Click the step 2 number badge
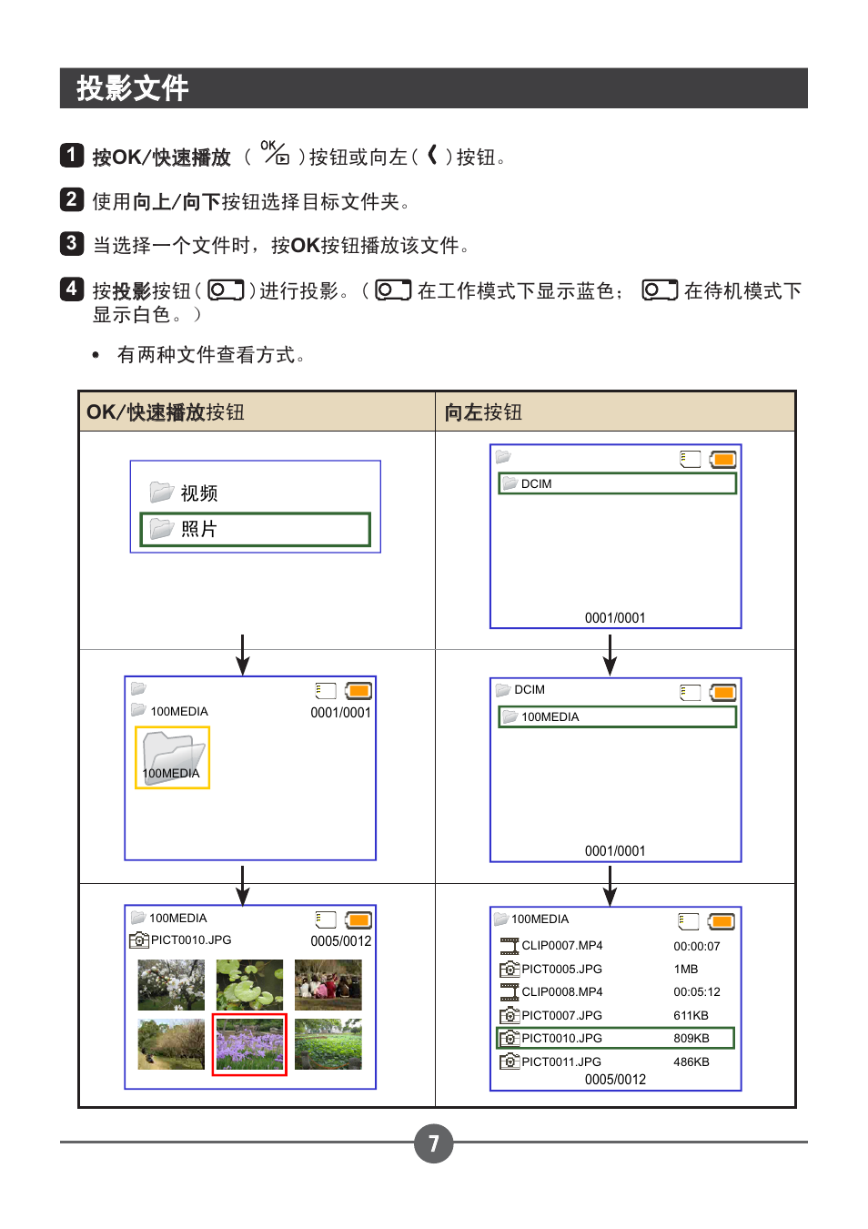Screen dimensions: 868x1229 (x=72, y=199)
